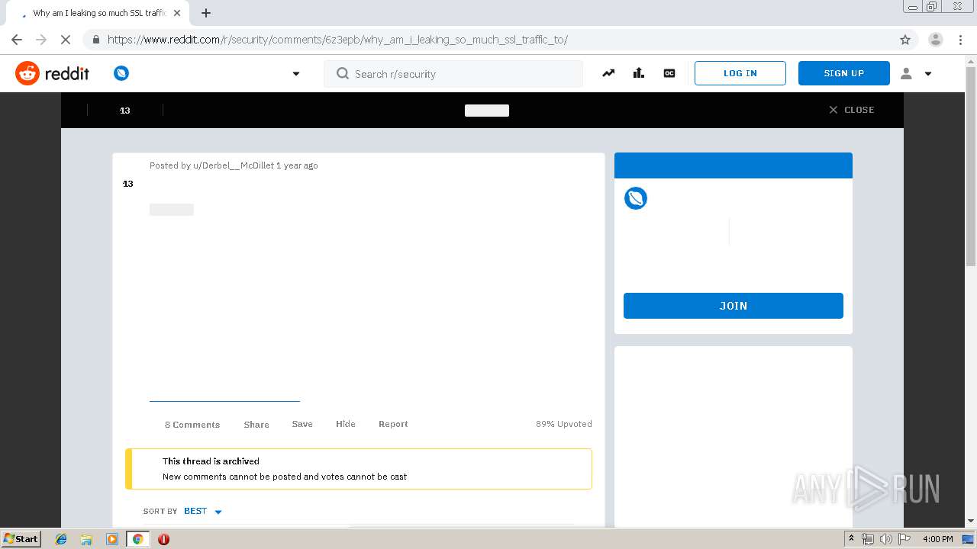Image resolution: width=977 pixels, height=549 pixels.
Task: Expand the user menu dropdown arrow
Action: [928, 74]
